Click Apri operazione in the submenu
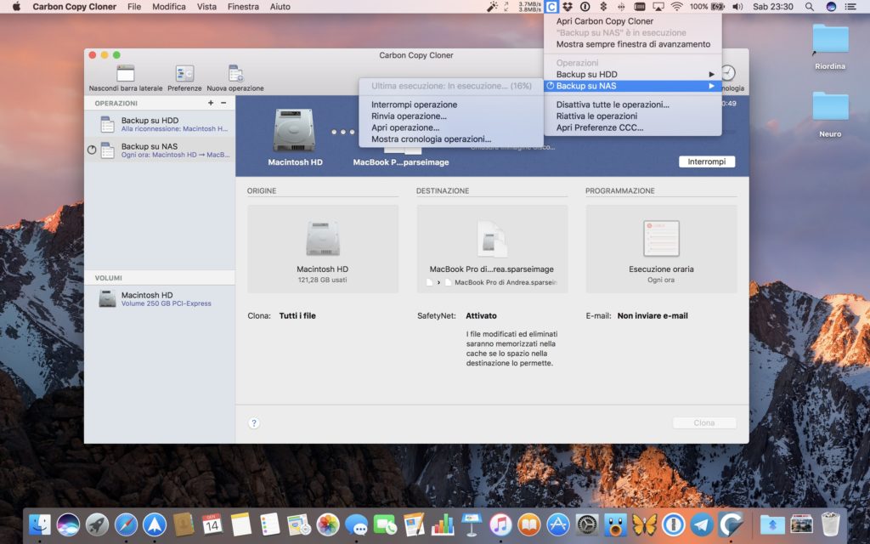This screenshot has height=544, width=870. click(x=451, y=127)
